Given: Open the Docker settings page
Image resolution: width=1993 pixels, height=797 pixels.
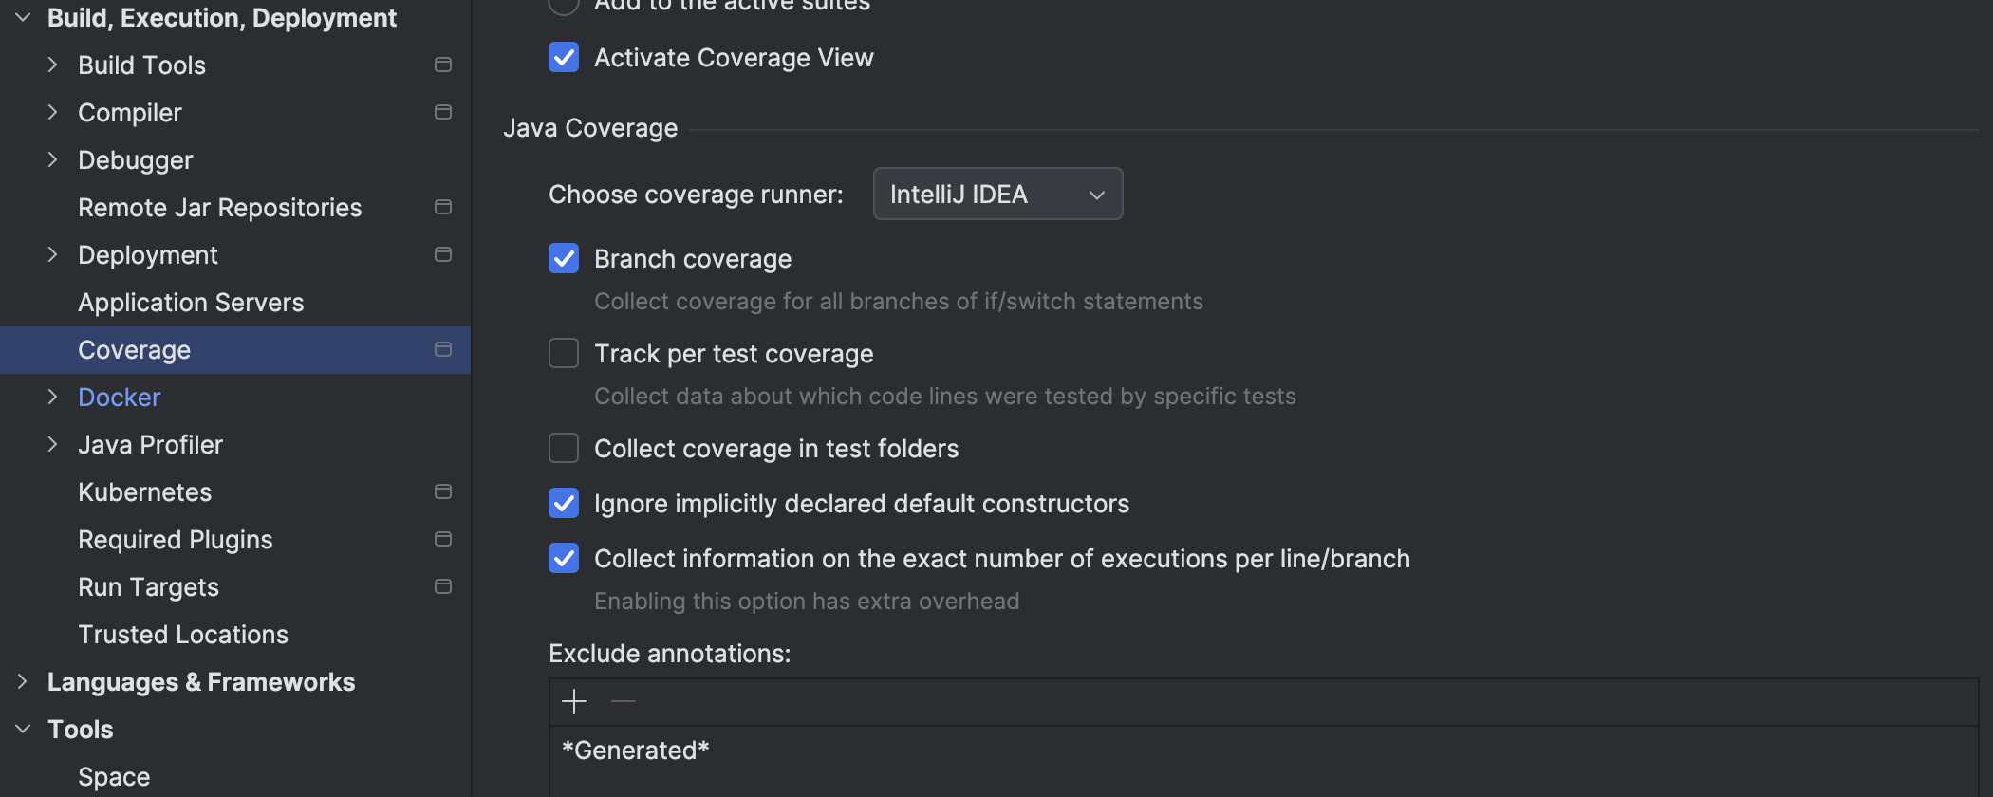Looking at the screenshot, I should click(x=120, y=398).
